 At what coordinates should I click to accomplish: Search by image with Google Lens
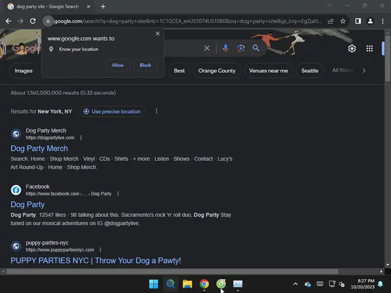241,48
